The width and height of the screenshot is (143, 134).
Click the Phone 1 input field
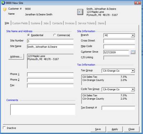click(50, 75)
